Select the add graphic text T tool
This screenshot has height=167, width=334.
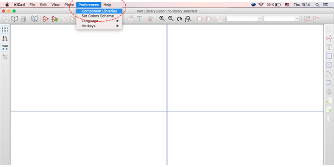coord(329,47)
